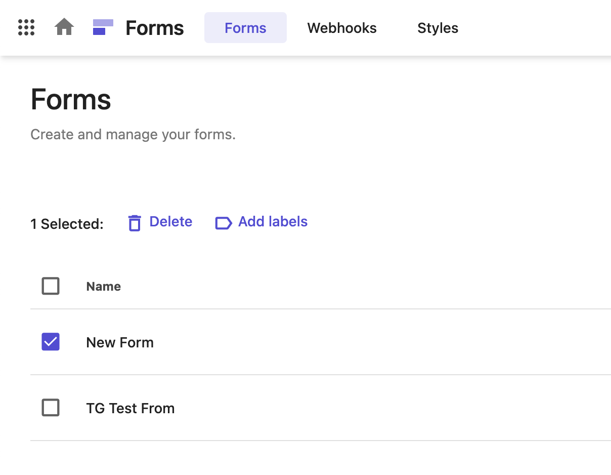This screenshot has height=475, width=611.
Task: Toggle the select-all checkbox in the header
Action: pos(51,286)
